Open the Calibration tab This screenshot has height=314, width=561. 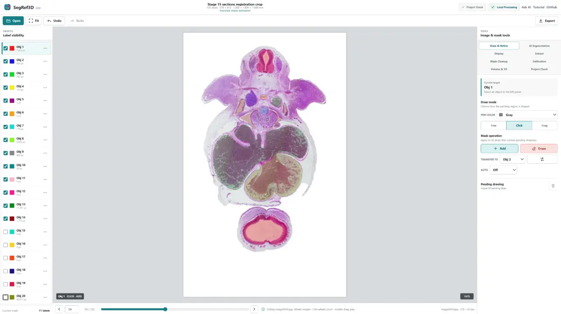539,61
